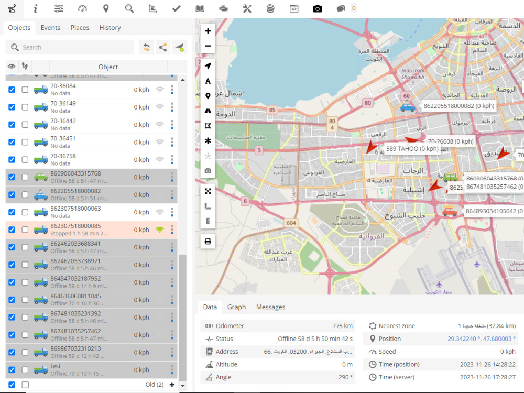Toggle map zones flag control
Image resolution: width=524 pixels, height=393 pixels.
[x=208, y=126]
